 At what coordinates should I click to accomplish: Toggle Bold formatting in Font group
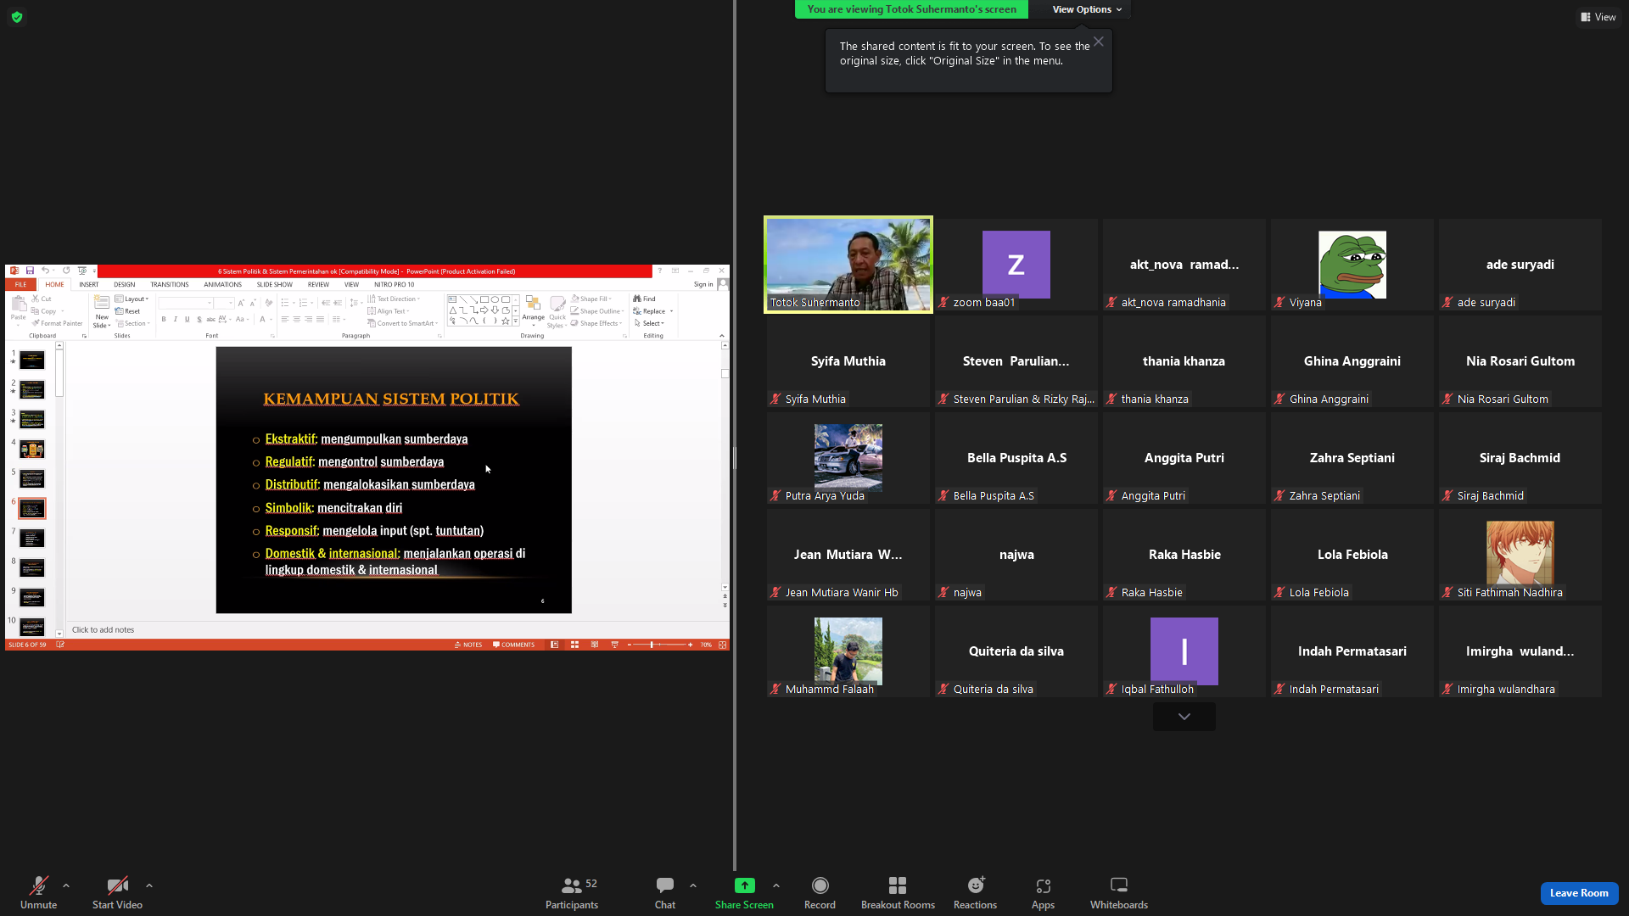164,320
